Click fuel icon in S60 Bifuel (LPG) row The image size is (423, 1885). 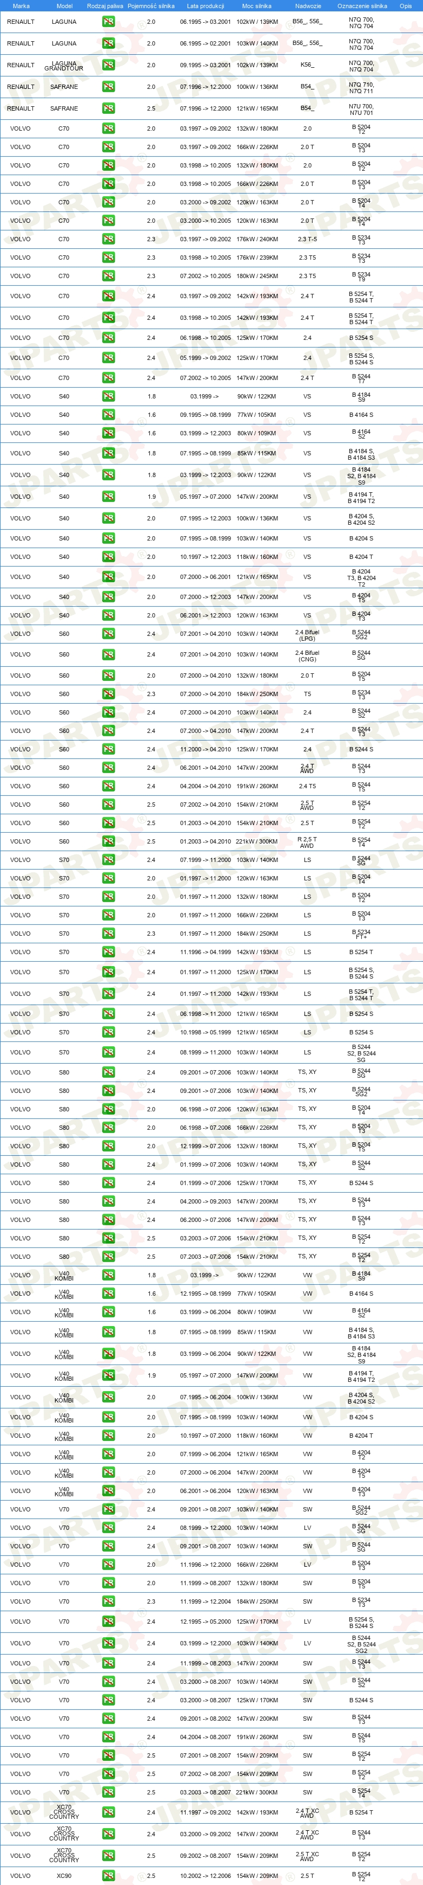coord(108,634)
